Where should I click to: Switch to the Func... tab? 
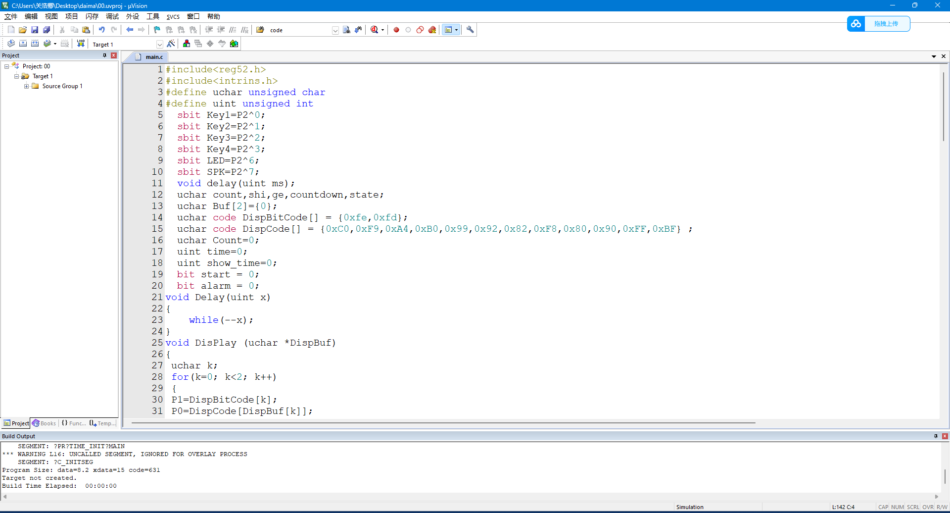(73, 423)
